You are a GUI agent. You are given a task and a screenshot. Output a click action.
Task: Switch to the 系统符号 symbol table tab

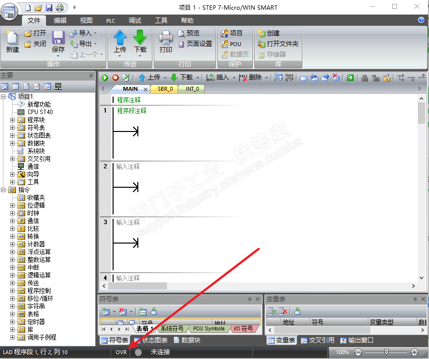tap(172, 328)
